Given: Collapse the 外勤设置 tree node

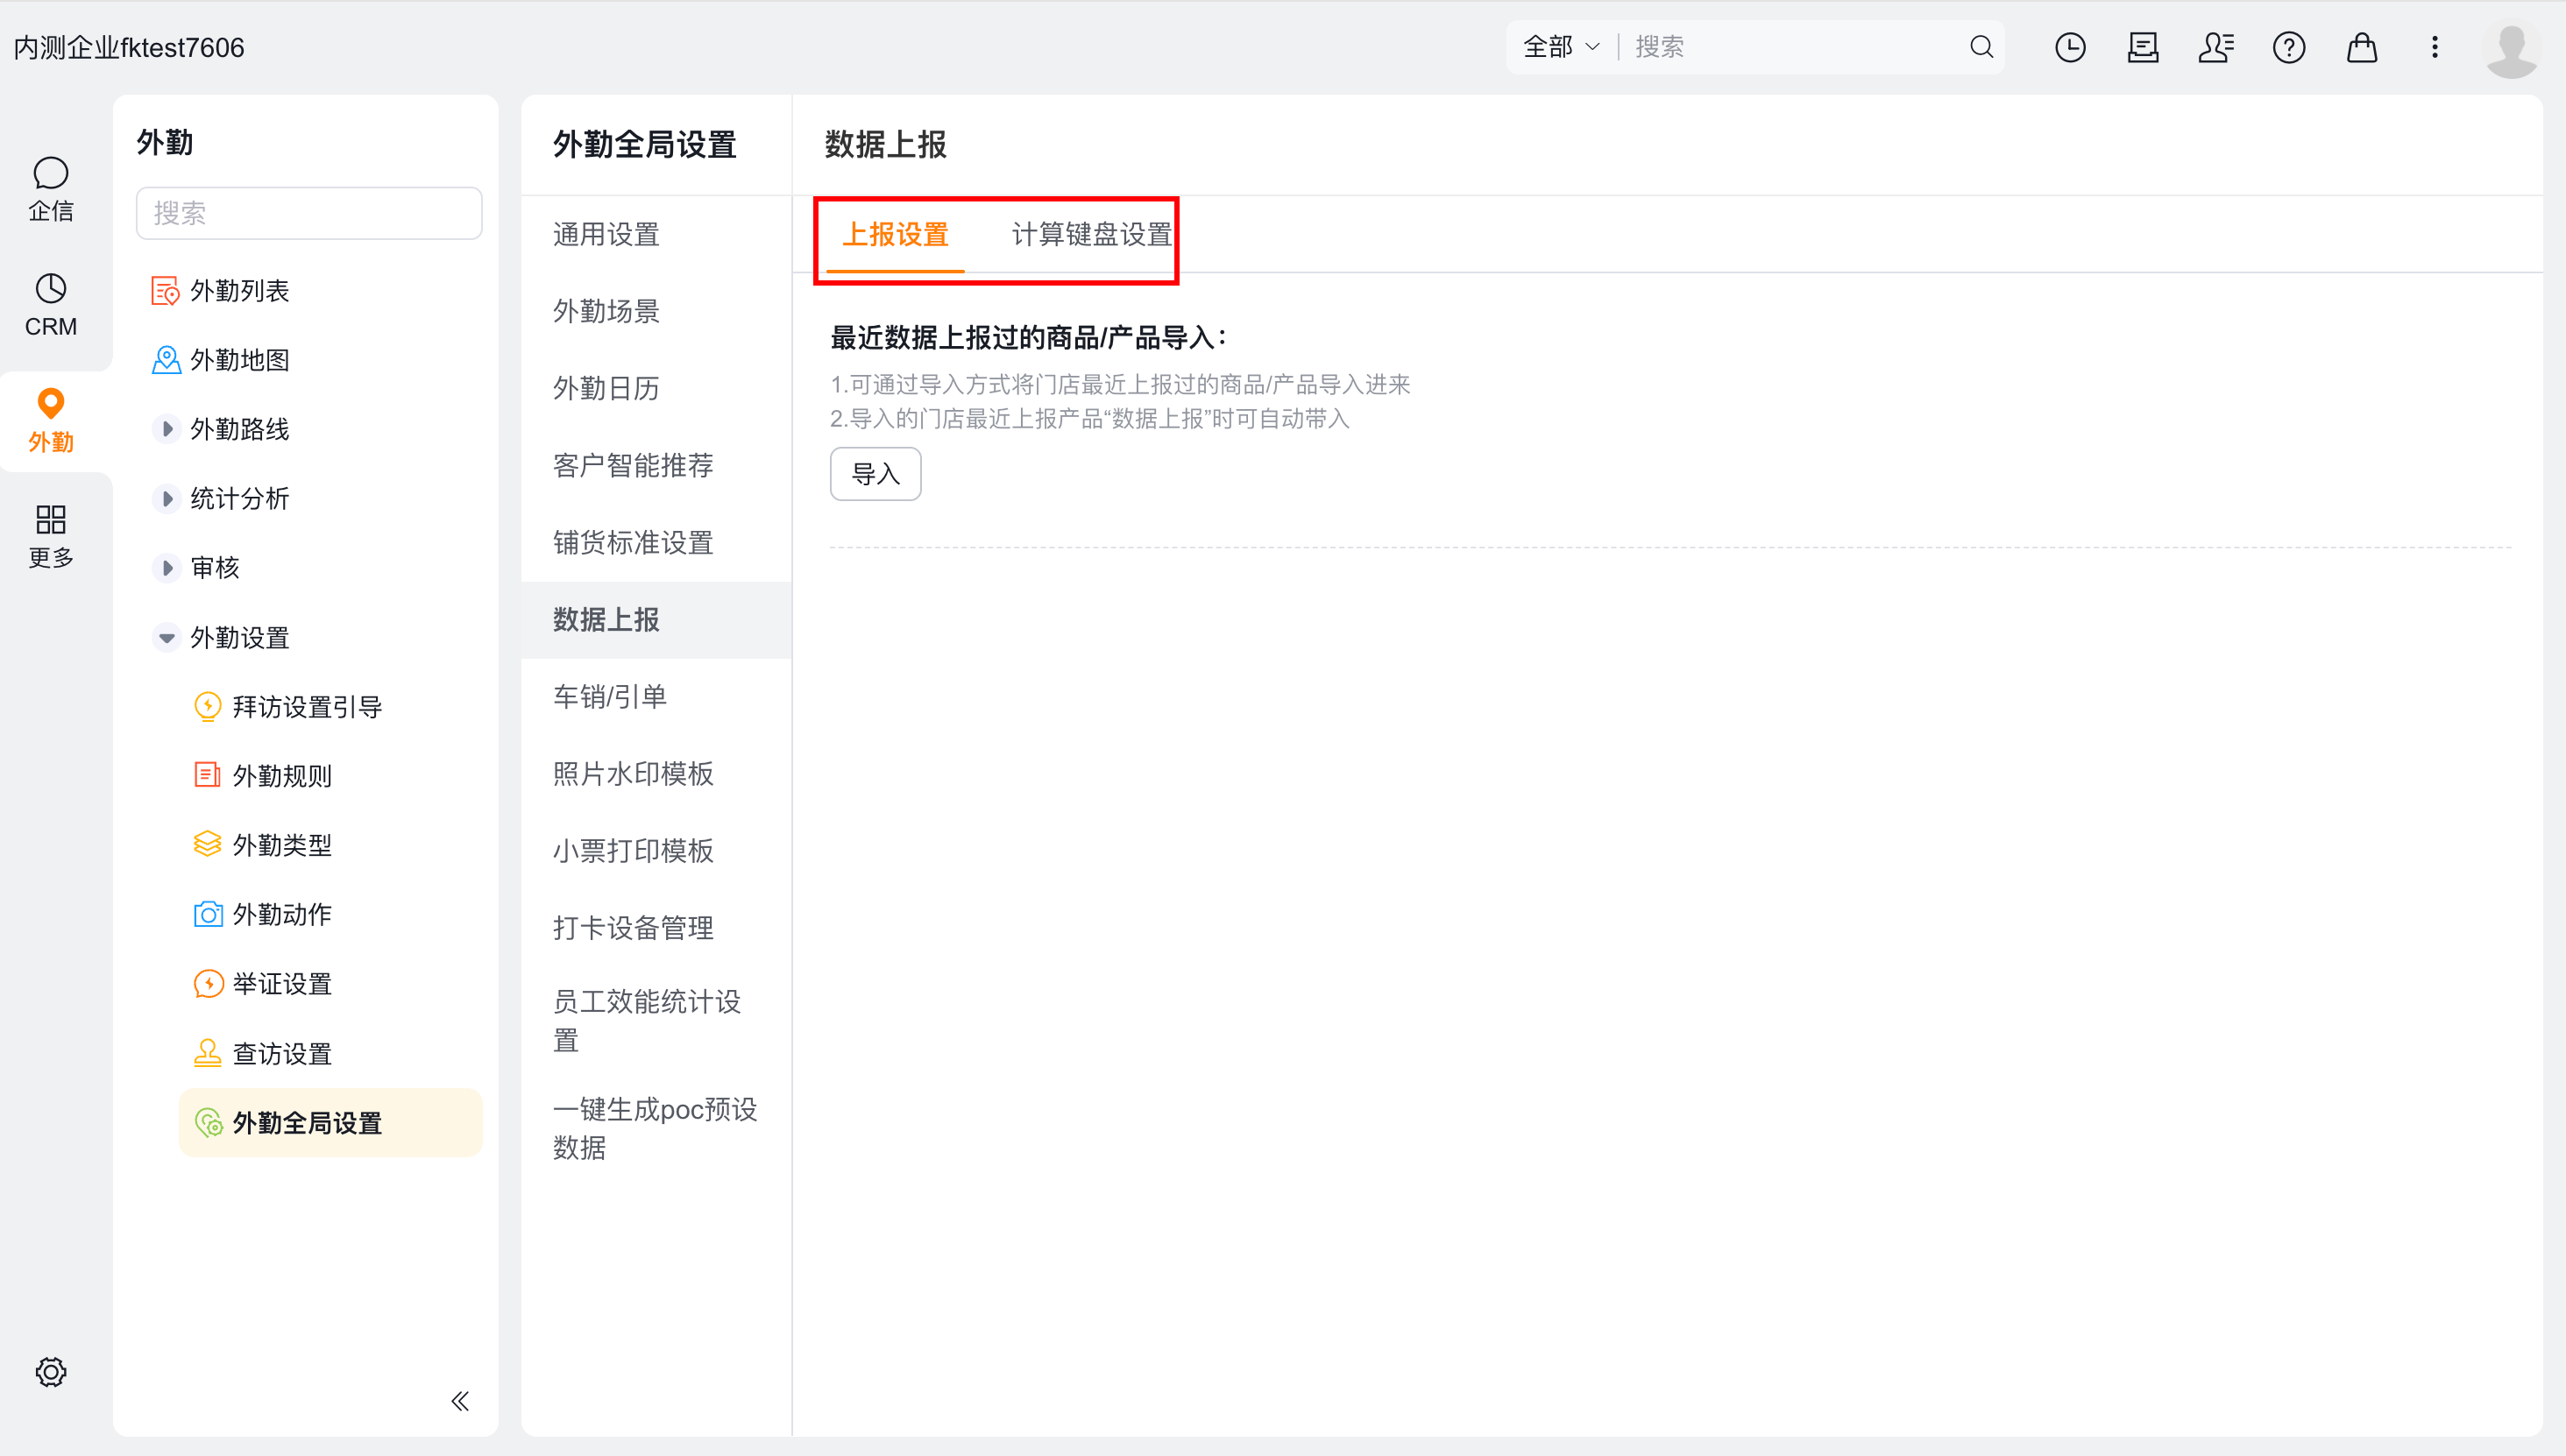Looking at the screenshot, I should tap(167, 637).
